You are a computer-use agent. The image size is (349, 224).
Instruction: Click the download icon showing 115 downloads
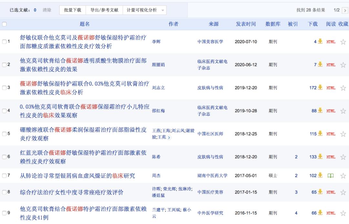[x=320, y=134]
